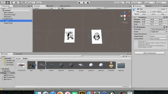This screenshot has height=94, width=168.
Task: Switch to the Asset Store tab
Action: point(65,6)
